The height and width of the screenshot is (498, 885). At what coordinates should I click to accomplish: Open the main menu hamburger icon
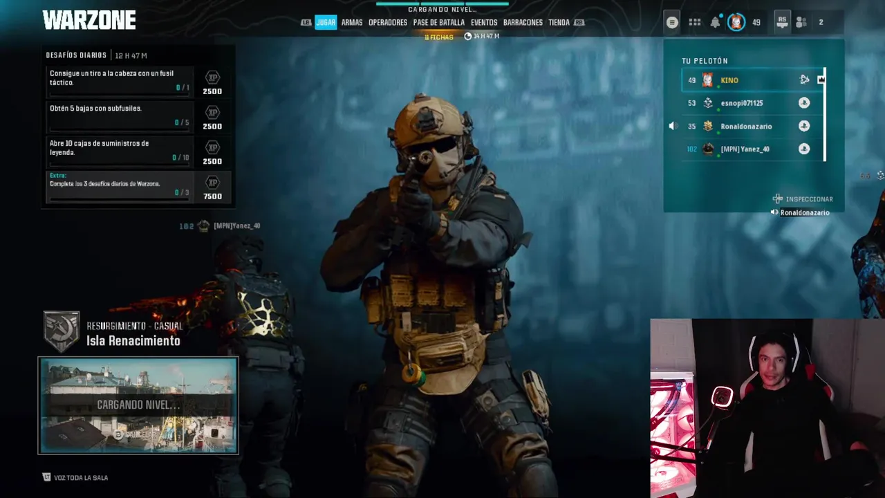pos(672,22)
